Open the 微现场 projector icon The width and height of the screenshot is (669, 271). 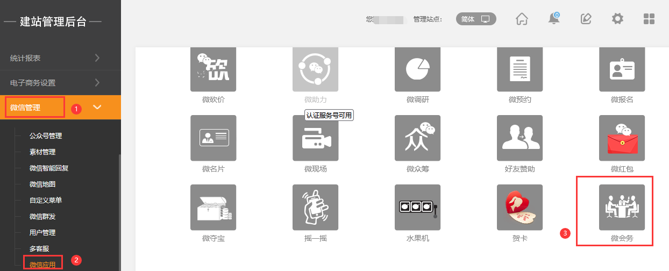pos(315,138)
